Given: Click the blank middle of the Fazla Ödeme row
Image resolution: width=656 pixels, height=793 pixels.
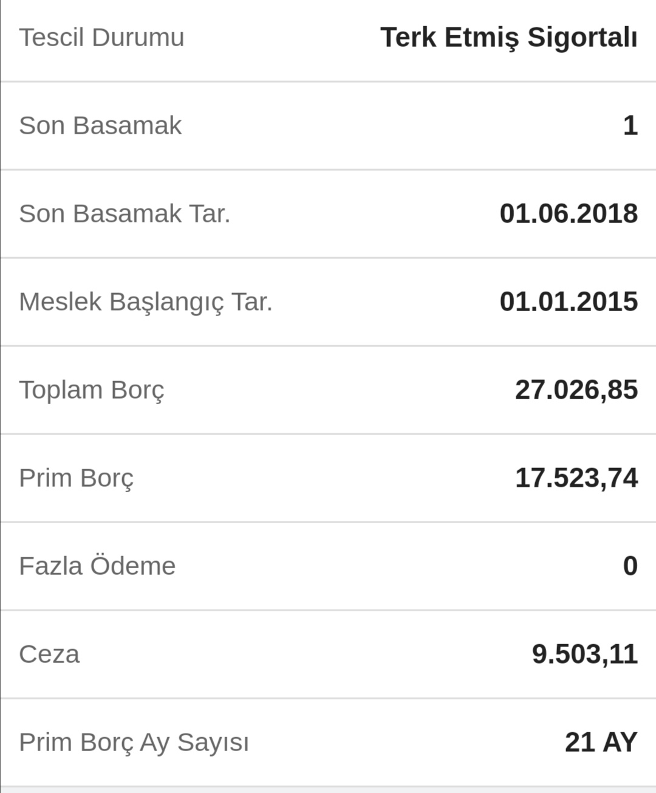Looking at the screenshot, I should pos(395,566).
